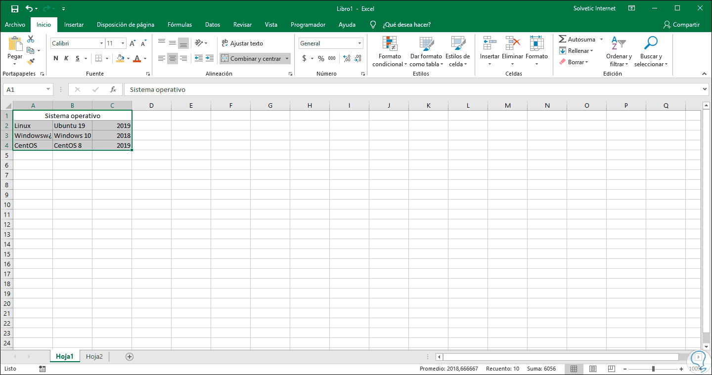Click the Borders icon in Fuente group
This screenshot has width=712, height=375.
(x=98, y=58)
